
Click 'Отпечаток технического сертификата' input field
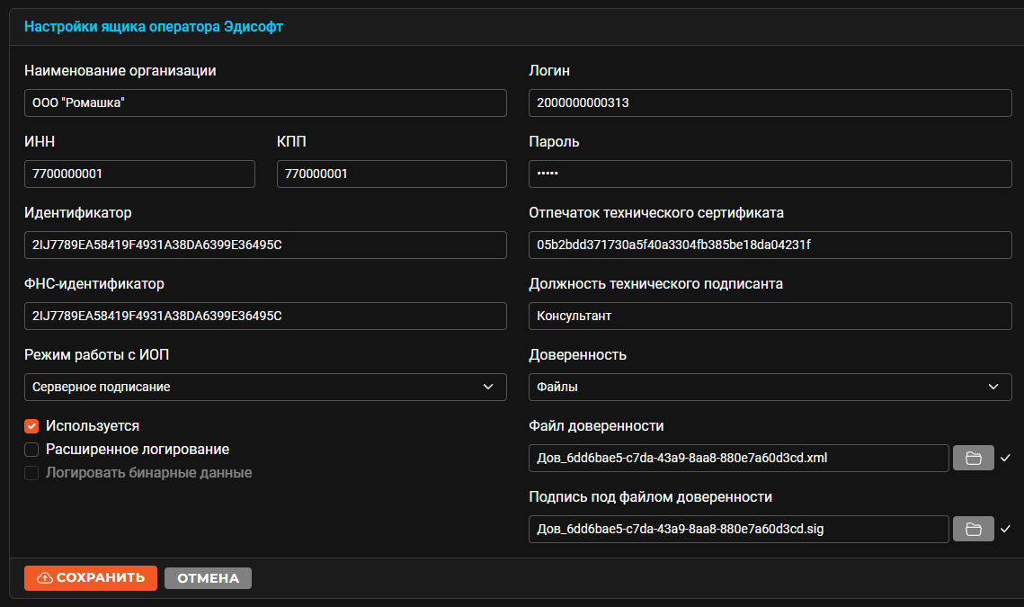(770, 245)
